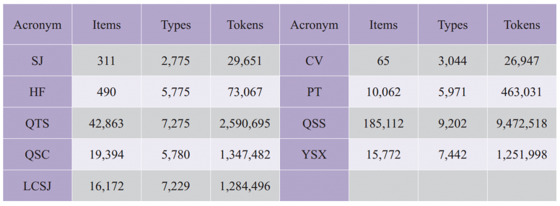The image size is (560, 206).
Task: Select the 2,590,695 tokens cell
Action: (x=245, y=123)
